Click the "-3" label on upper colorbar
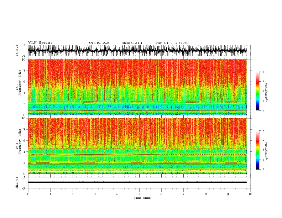Viewport: 282px width, 218px height. (263, 72)
